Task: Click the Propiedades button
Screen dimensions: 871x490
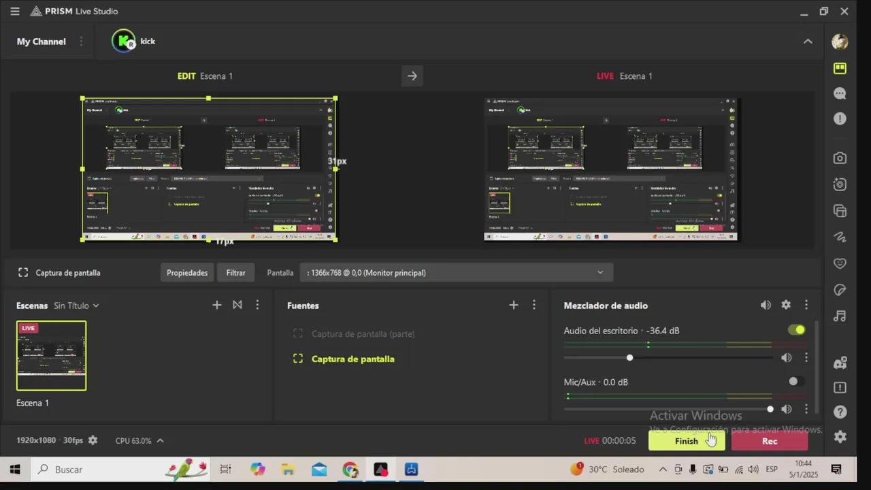Action: (187, 272)
